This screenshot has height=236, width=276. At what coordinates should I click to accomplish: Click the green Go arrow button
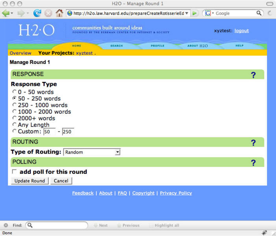(195, 13)
